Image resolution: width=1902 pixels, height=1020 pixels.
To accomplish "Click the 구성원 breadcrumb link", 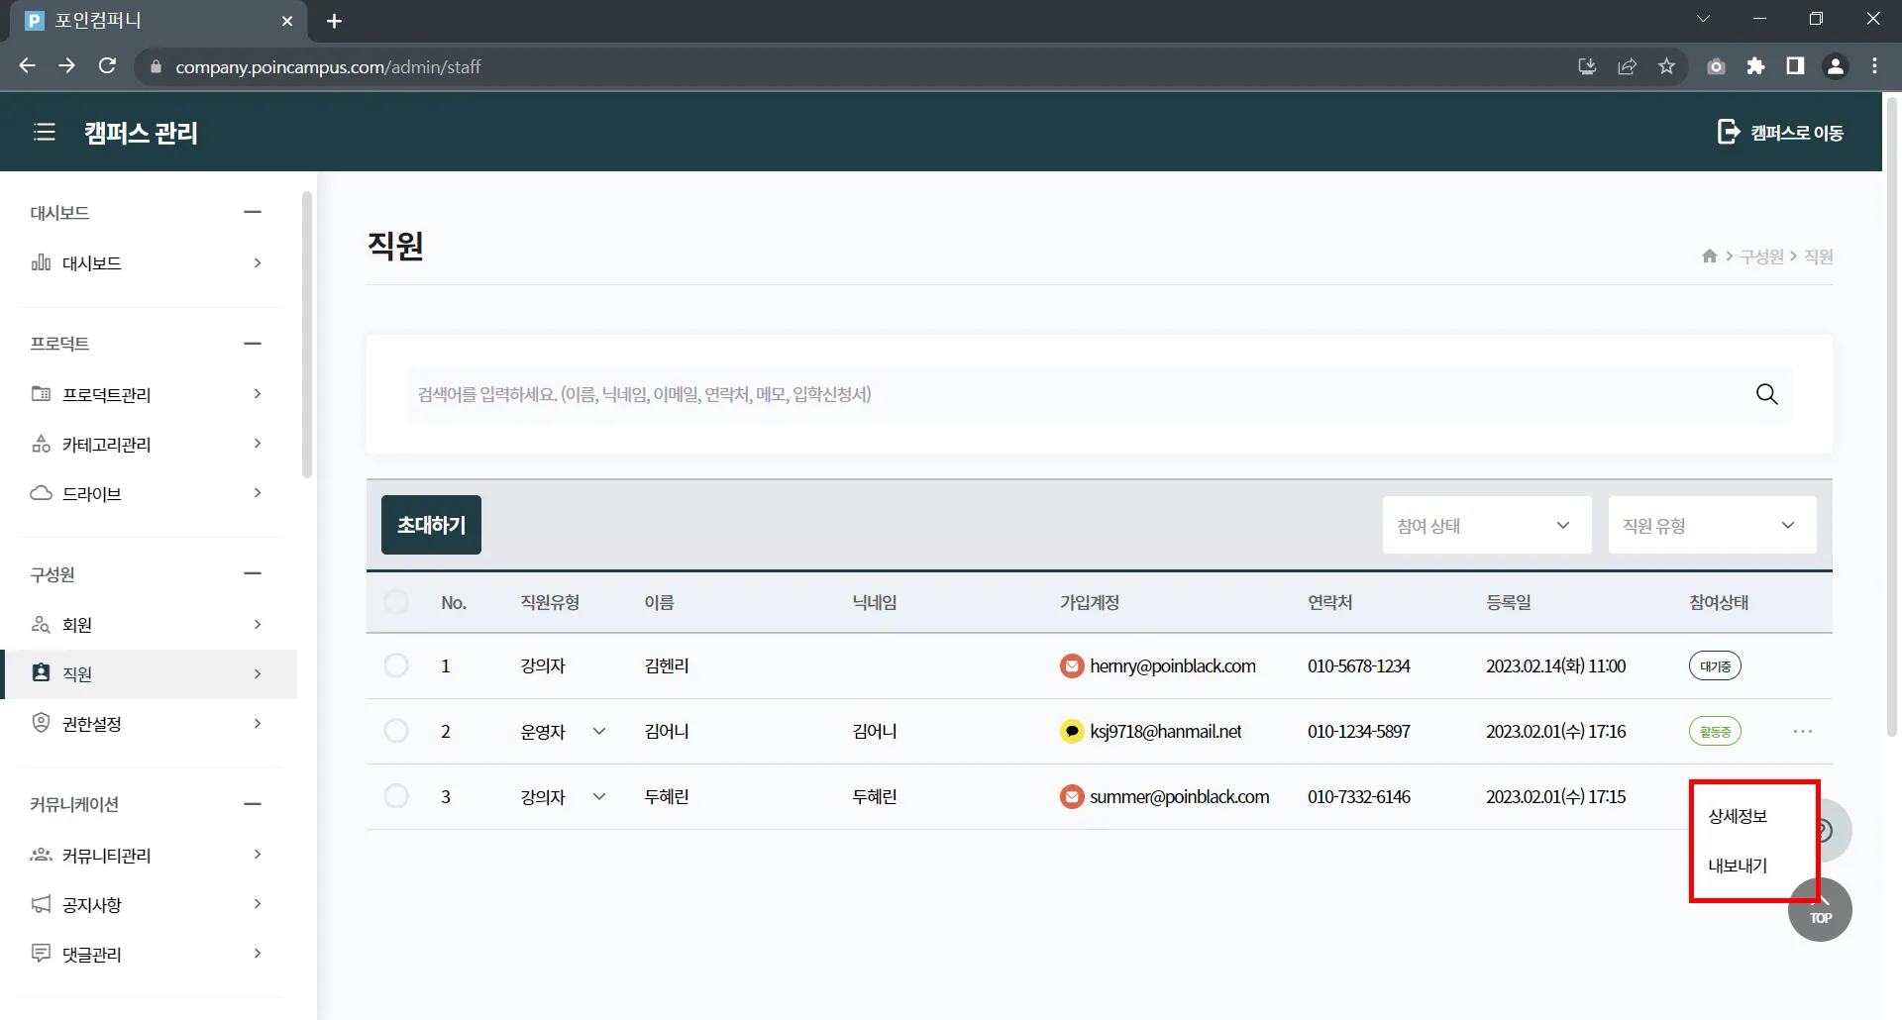I will (1761, 256).
